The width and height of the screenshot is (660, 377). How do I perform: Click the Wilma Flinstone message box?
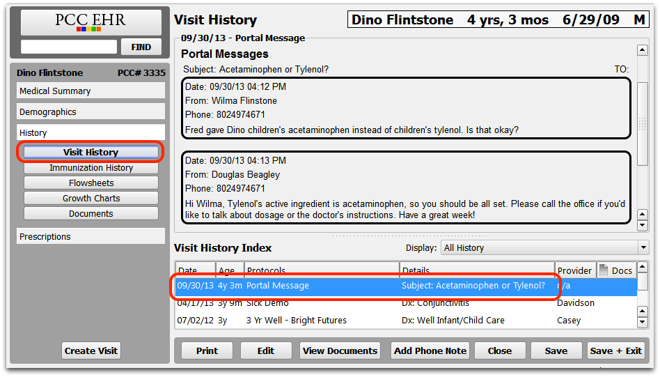tap(406, 108)
